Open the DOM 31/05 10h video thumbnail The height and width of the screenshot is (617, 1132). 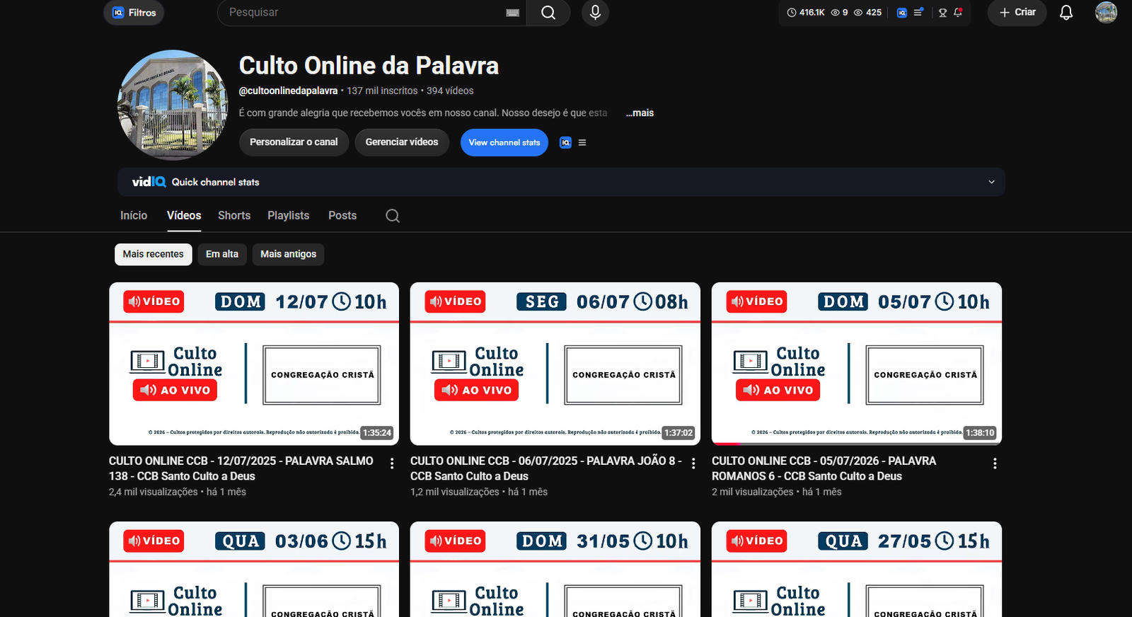tap(555, 569)
